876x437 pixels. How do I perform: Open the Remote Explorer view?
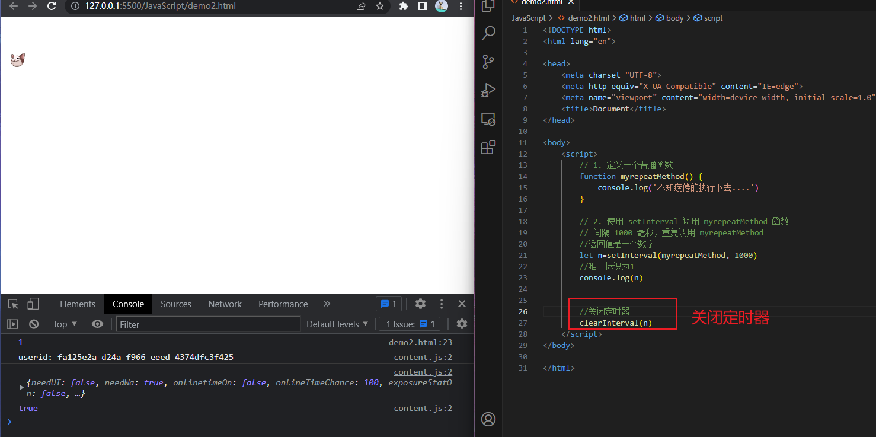[488, 119]
